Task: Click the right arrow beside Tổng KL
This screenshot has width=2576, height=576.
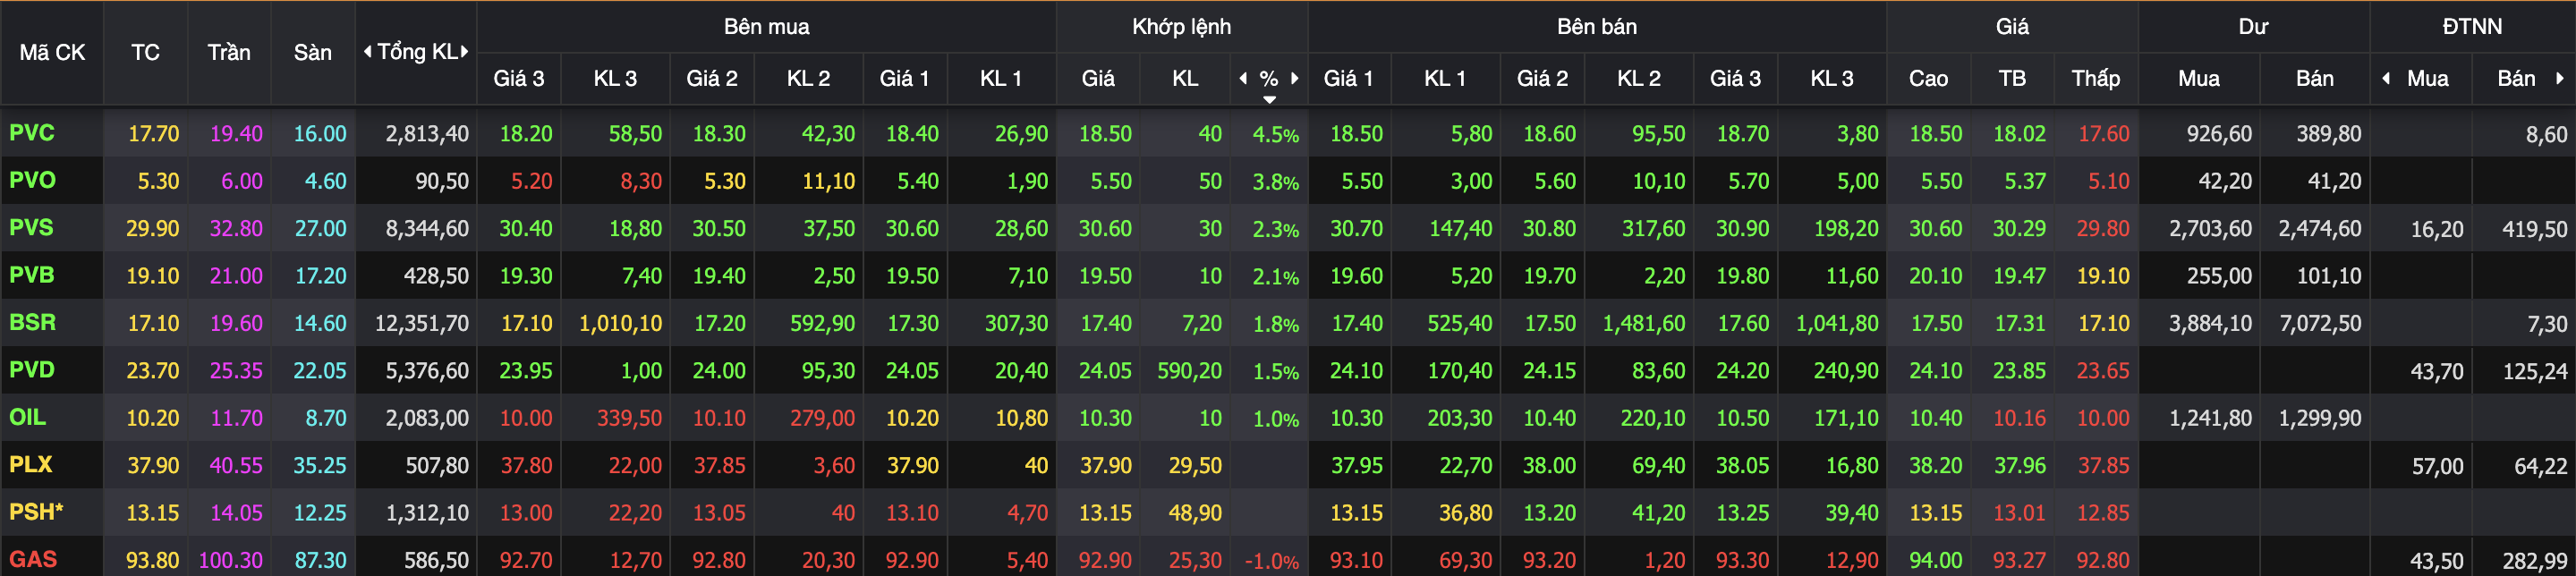Action: click(x=465, y=51)
